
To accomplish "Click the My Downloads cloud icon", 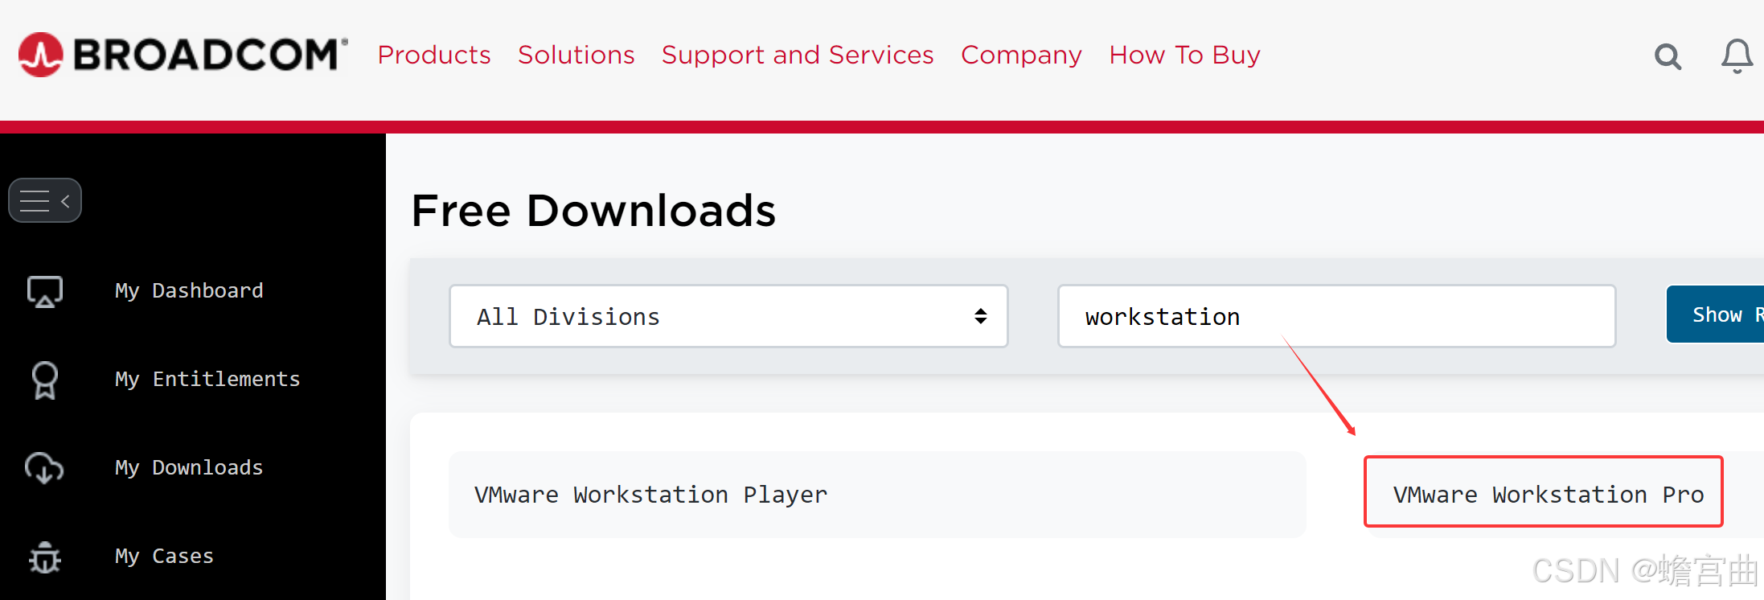I will tap(45, 468).
